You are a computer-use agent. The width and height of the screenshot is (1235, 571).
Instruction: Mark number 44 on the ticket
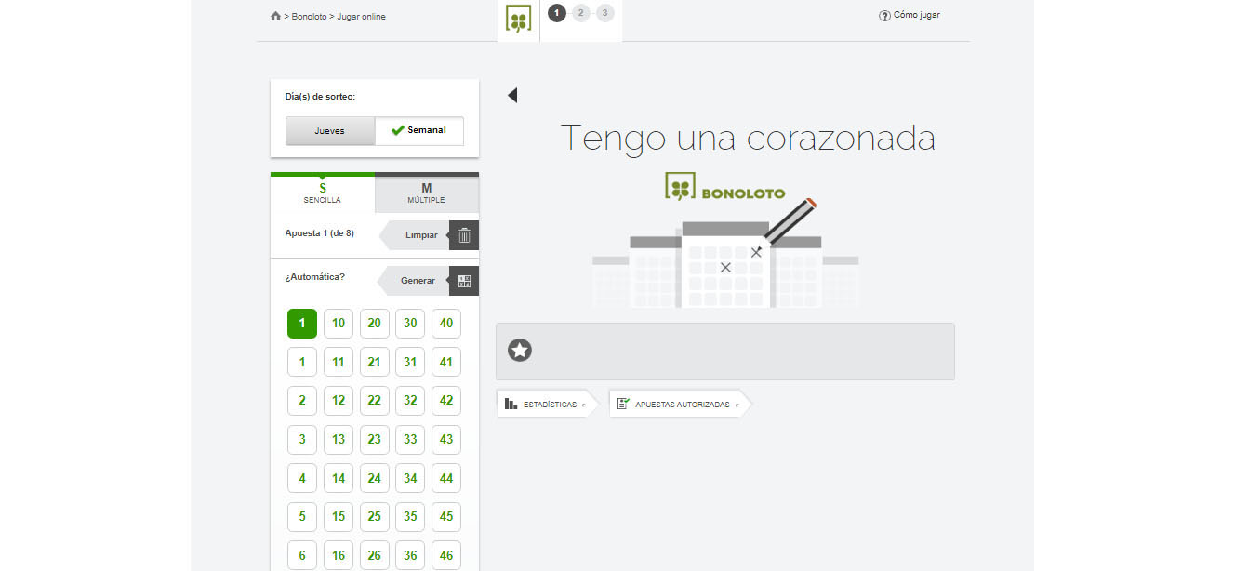pos(446,478)
